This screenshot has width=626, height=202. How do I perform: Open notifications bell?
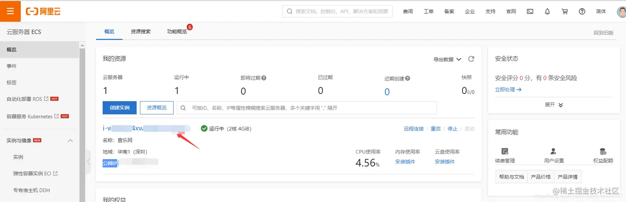[x=547, y=12]
